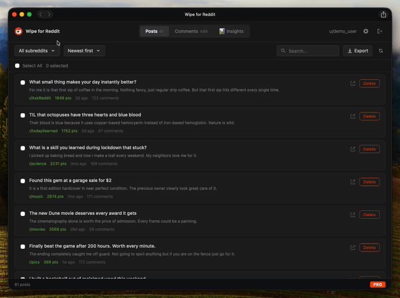Toggle the Select All checkbox
This screenshot has height=298, width=400.
click(17, 66)
